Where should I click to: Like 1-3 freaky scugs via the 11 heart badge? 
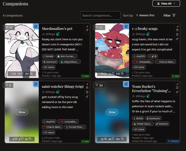[x=99, y=27]
